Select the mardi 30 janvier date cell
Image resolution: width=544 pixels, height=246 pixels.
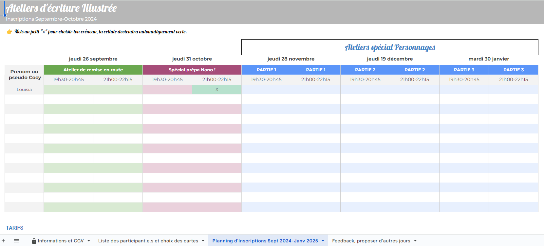tap(489, 59)
